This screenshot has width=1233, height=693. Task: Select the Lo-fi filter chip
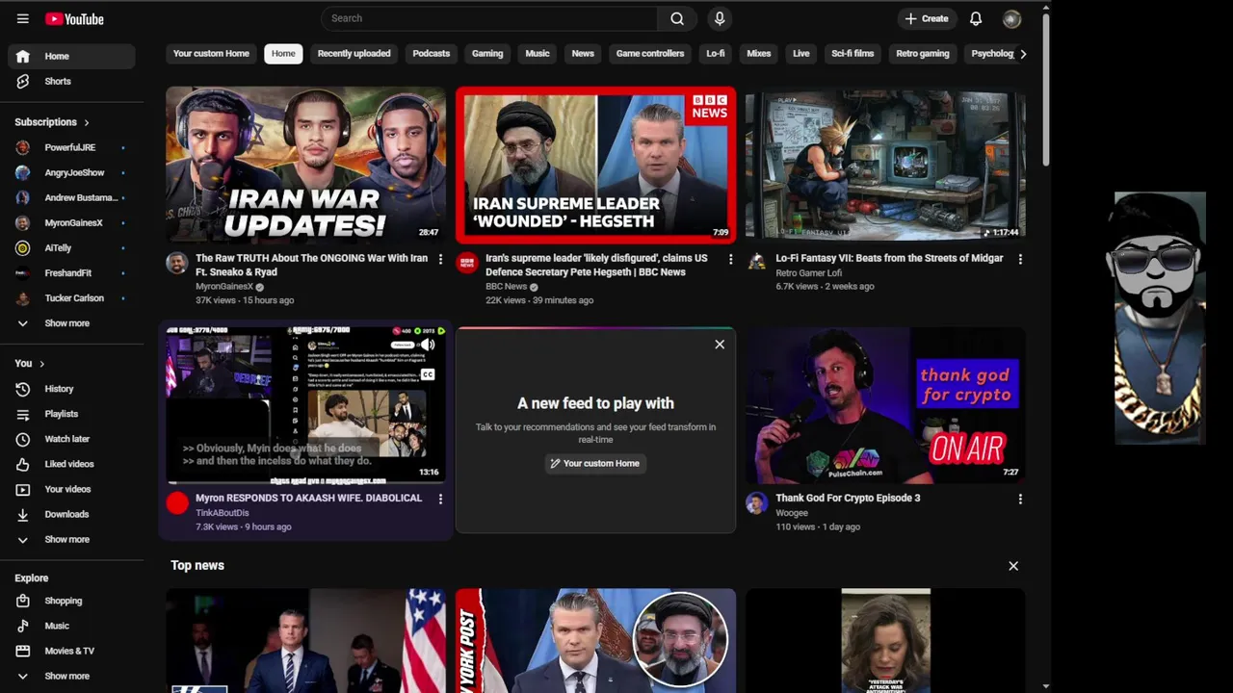coord(715,54)
